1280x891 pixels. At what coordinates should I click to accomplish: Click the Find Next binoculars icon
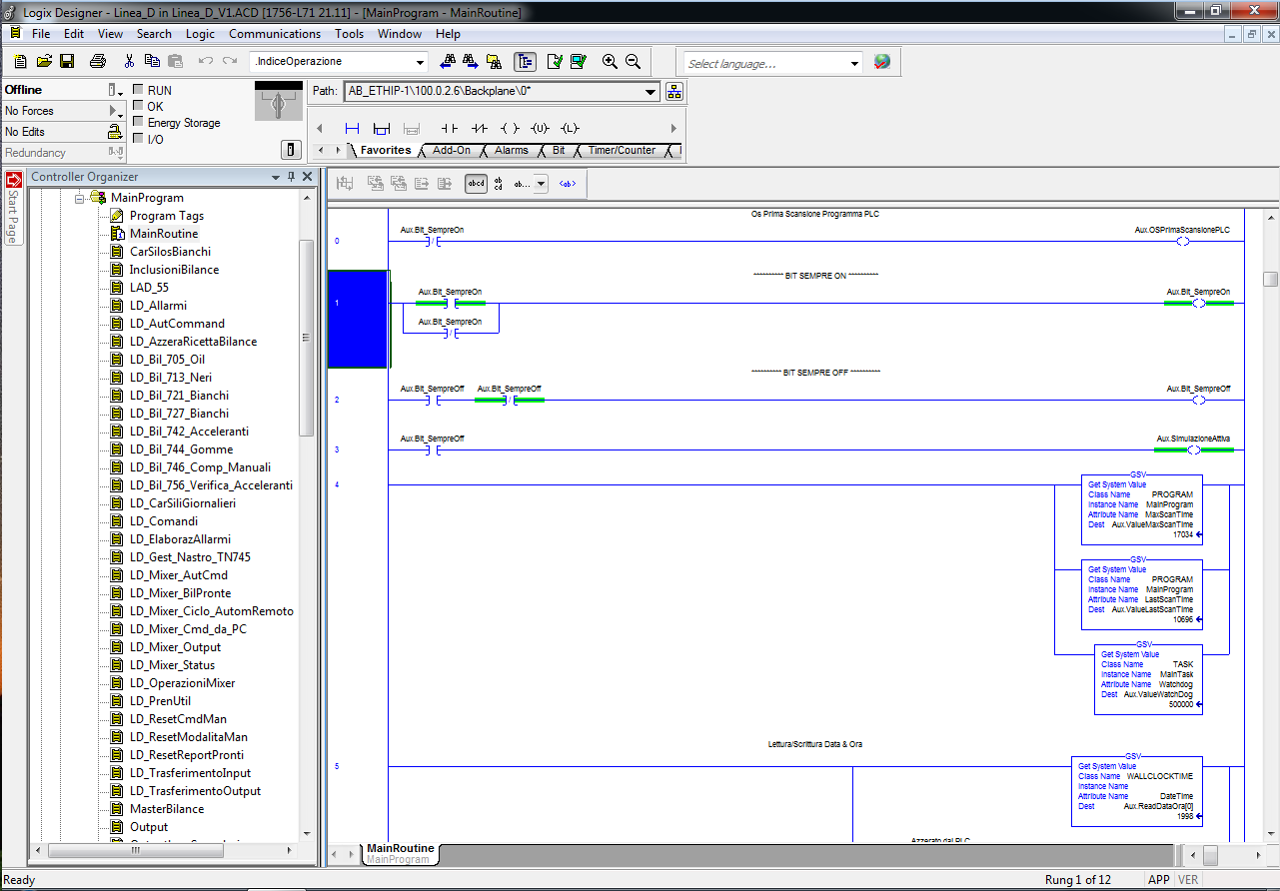470,61
